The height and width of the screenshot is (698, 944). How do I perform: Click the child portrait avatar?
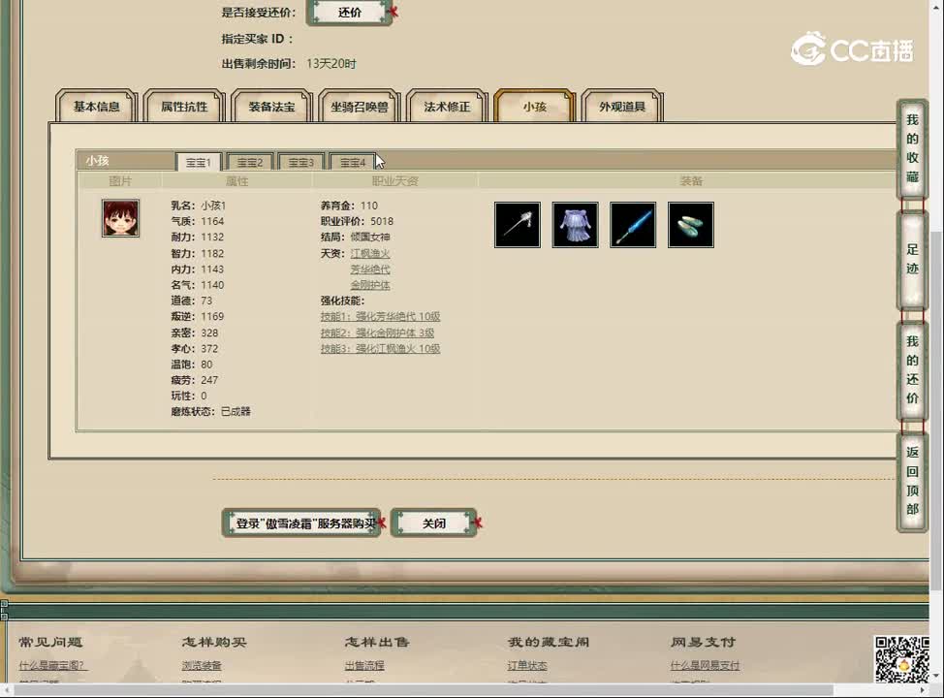[120, 218]
